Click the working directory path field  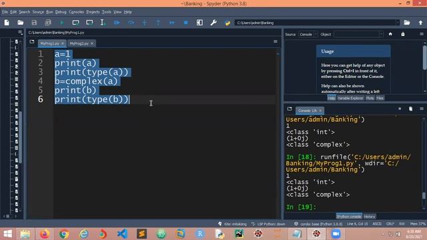click(316, 23)
